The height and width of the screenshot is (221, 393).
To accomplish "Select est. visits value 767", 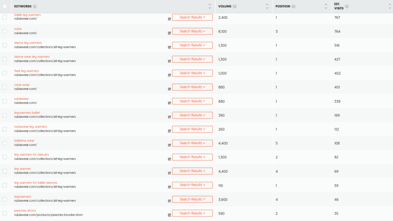I will [337, 18].
